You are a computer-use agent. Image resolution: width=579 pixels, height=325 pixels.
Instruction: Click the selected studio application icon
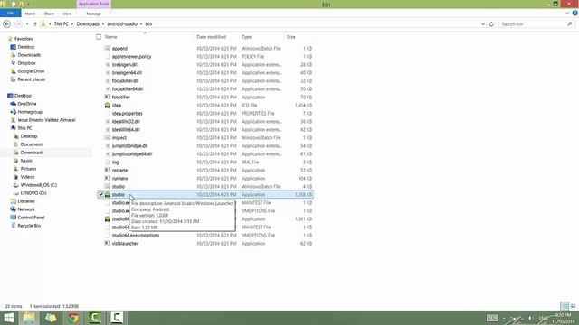click(x=108, y=195)
